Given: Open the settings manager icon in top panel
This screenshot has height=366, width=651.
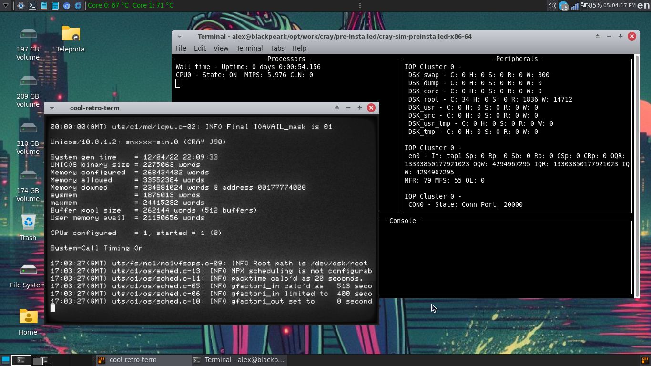Looking at the screenshot, I should pos(20,5).
